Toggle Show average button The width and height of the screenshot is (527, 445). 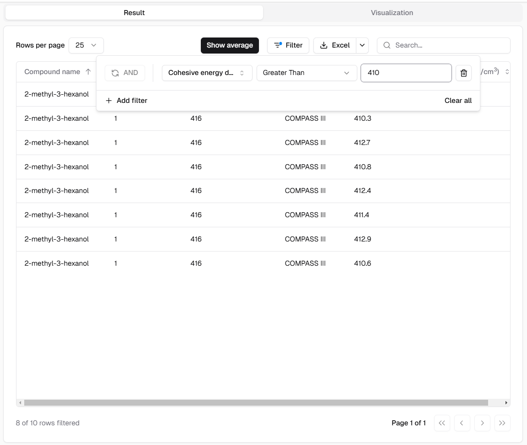230,45
